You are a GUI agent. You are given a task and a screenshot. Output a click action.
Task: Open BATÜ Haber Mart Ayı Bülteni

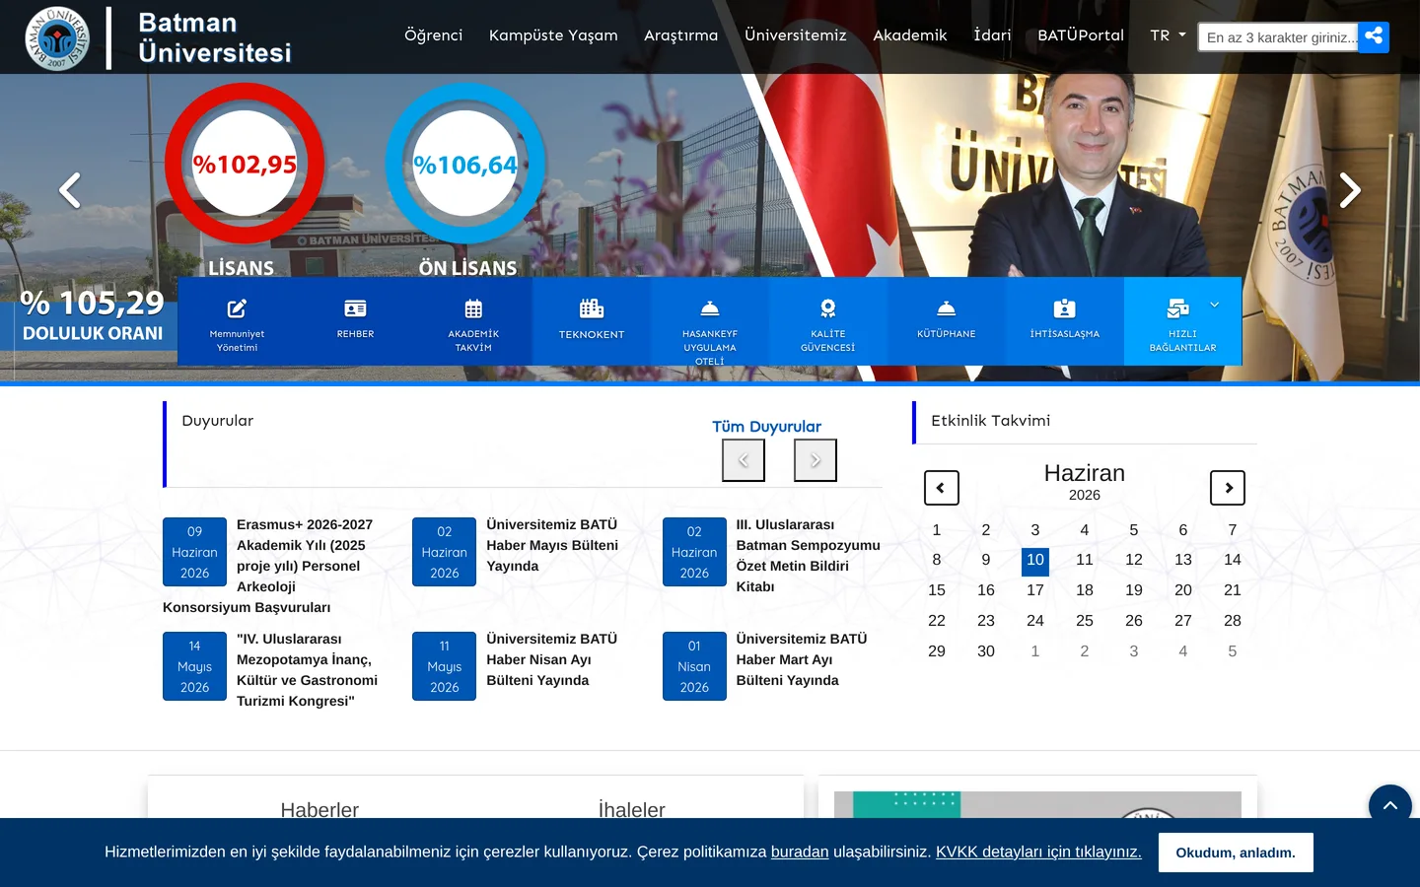click(802, 659)
